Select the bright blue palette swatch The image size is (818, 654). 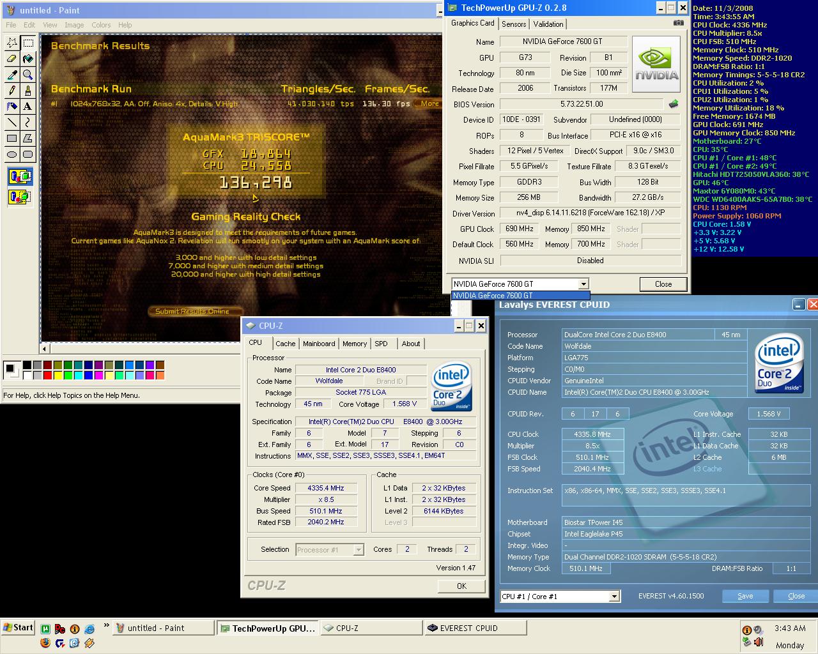click(x=89, y=376)
